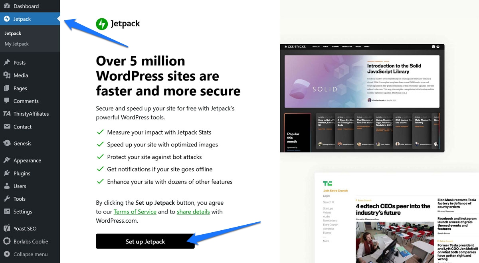Open Tools menu item
479x263 pixels.
click(x=30, y=199)
